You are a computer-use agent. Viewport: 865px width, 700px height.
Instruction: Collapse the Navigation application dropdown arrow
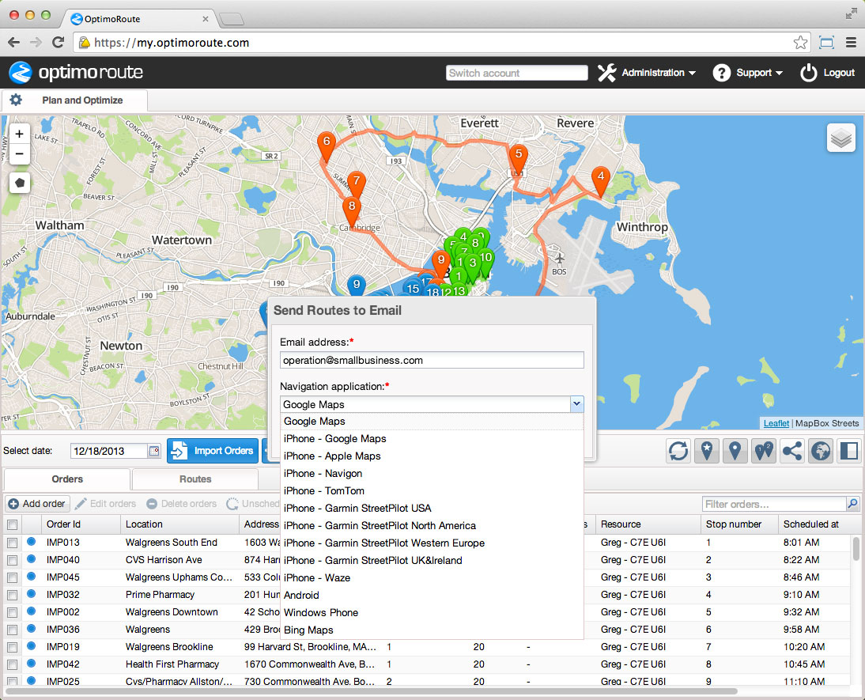click(576, 404)
